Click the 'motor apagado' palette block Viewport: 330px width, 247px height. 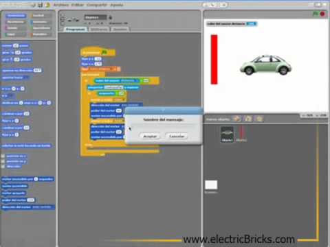coord(14,193)
